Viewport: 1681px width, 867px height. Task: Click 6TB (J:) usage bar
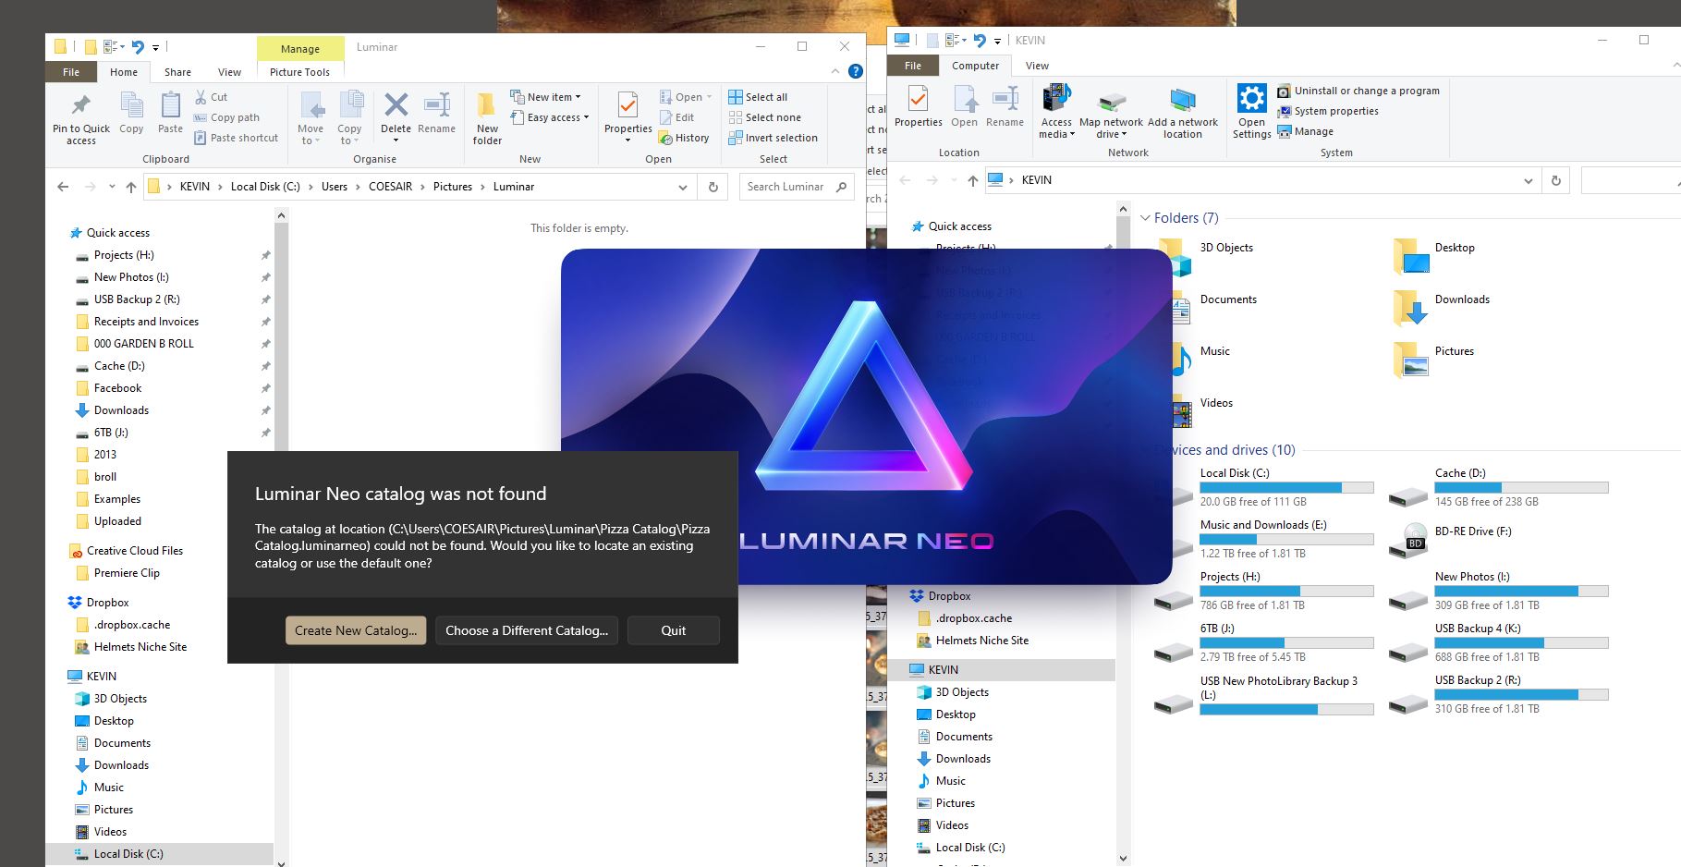[x=1286, y=642]
